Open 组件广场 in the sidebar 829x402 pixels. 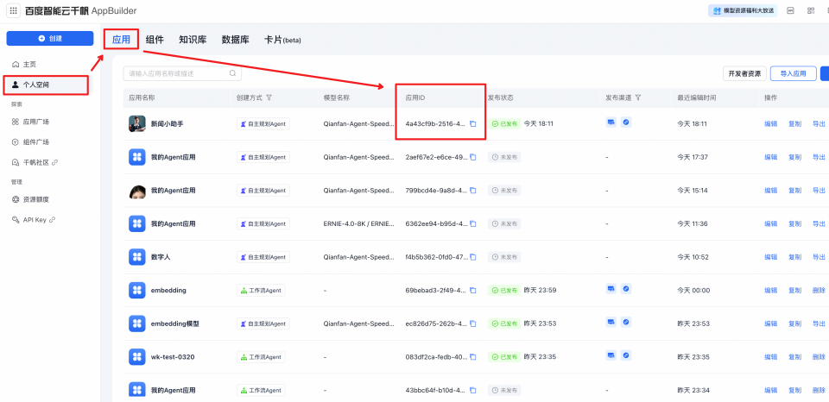(x=31, y=142)
